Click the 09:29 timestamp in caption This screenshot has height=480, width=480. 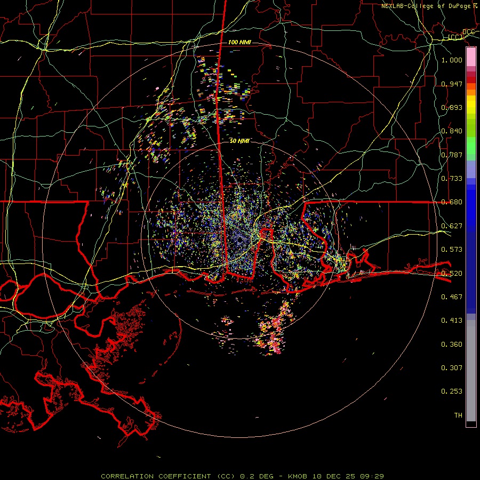372,476
